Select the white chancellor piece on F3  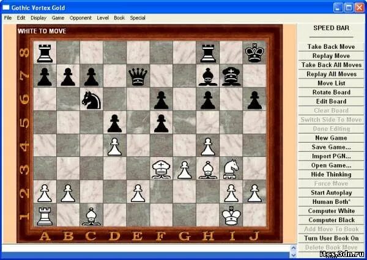coord(161,170)
